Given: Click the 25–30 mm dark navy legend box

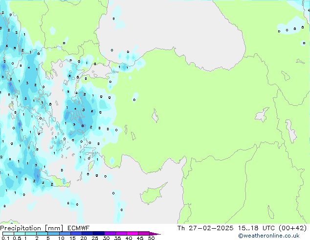Looking at the screenshot, I should point(98,234).
